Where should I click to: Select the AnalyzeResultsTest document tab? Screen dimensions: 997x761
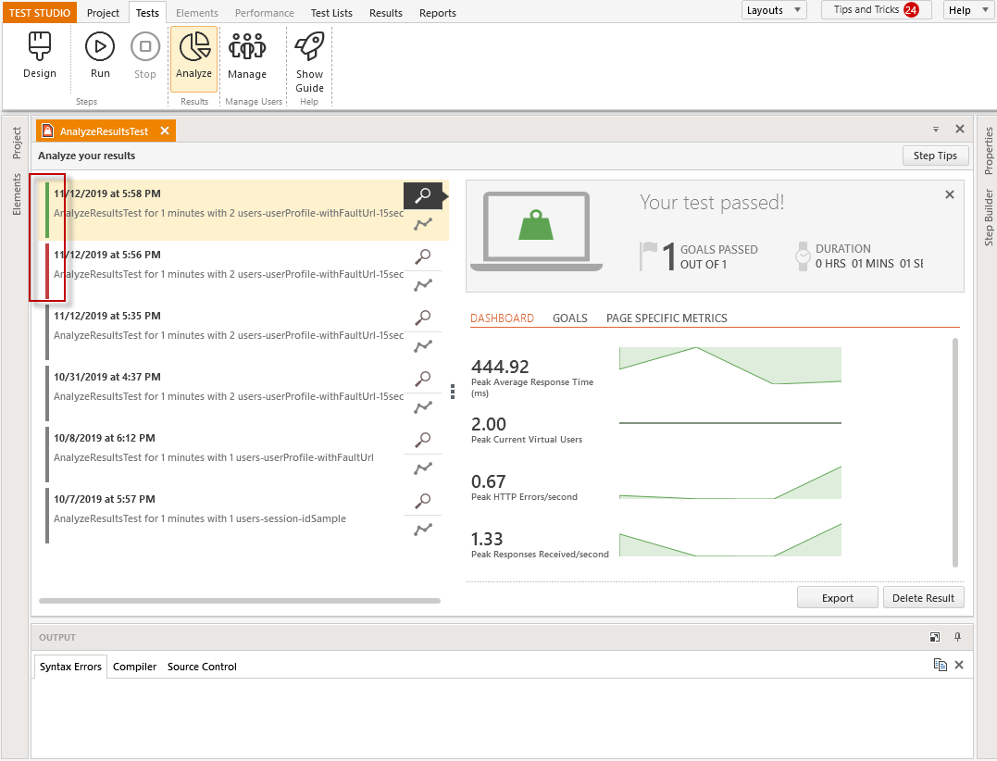coord(104,131)
